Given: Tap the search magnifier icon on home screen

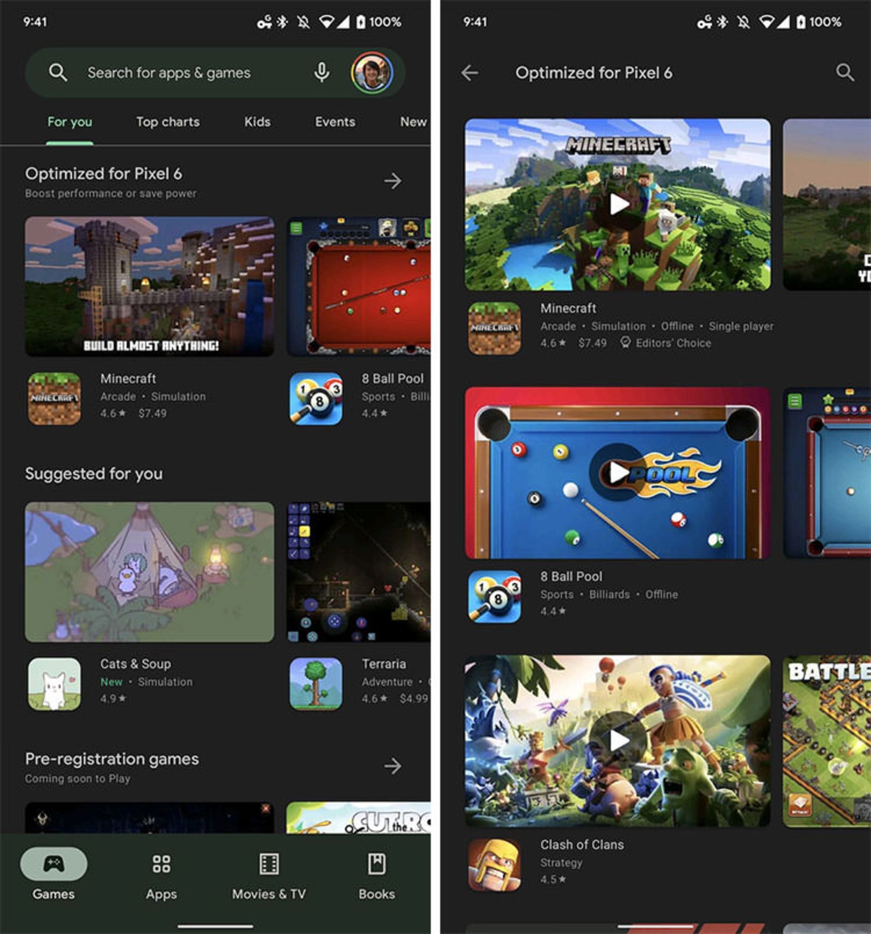Looking at the screenshot, I should tap(58, 72).
